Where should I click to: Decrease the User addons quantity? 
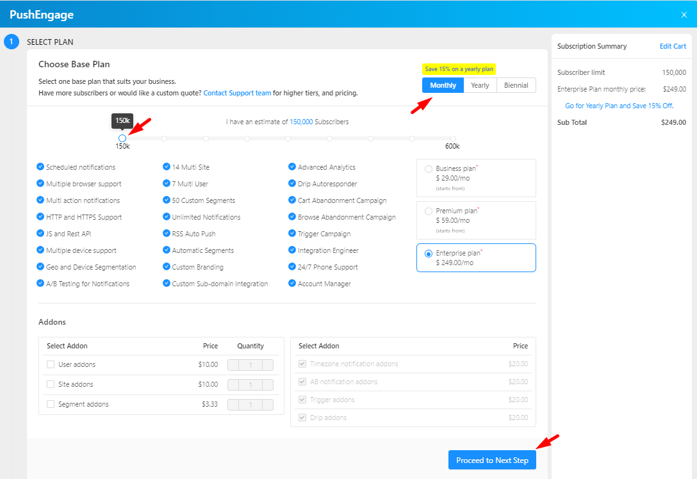[x=233, y=365]
